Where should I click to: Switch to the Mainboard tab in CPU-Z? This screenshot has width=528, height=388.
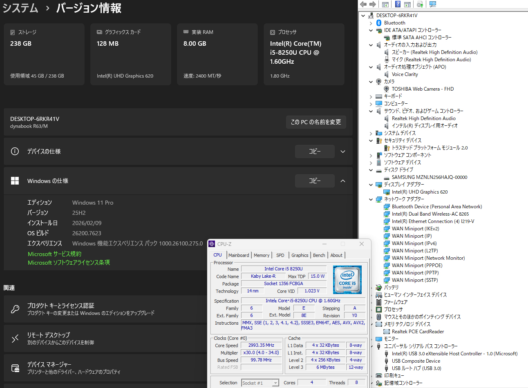tap(239, 255)
